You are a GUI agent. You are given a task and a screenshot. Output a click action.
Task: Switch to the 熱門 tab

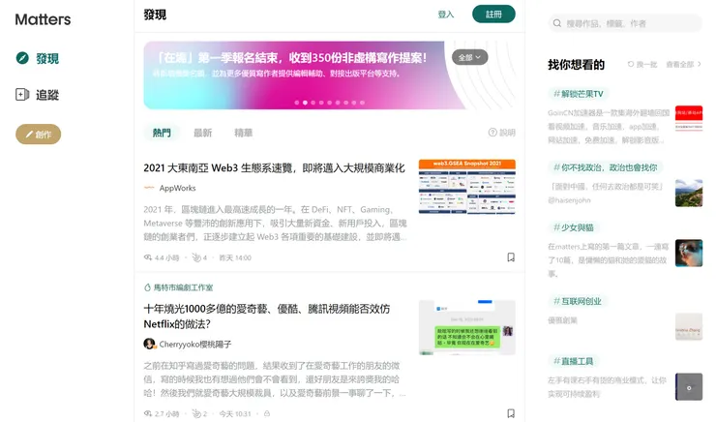[x=162, y=133]
